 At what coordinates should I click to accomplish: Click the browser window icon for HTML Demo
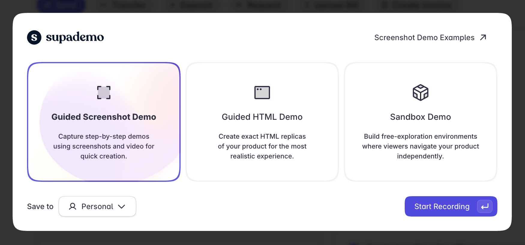[x=262, y=93]
